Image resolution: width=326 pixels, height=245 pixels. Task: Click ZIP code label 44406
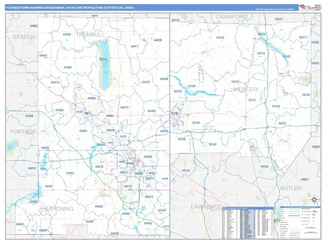(99, 206)
